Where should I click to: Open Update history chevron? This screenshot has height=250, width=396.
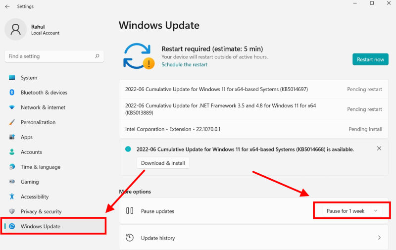pos(379,238)
